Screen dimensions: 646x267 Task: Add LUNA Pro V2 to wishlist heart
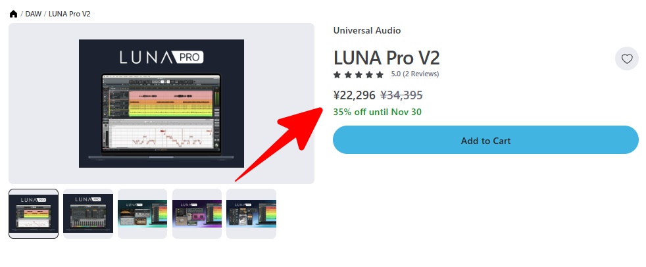tap(627, 59)
